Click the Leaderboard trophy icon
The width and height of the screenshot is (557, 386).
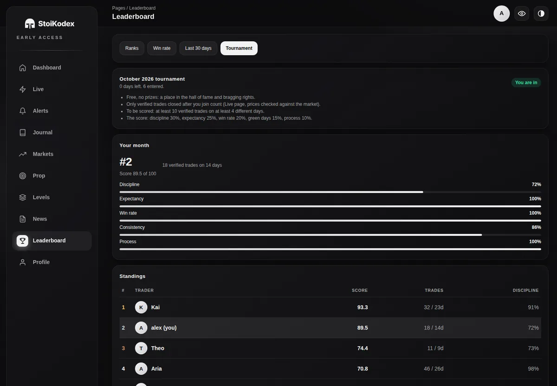[x=22, y=240]
